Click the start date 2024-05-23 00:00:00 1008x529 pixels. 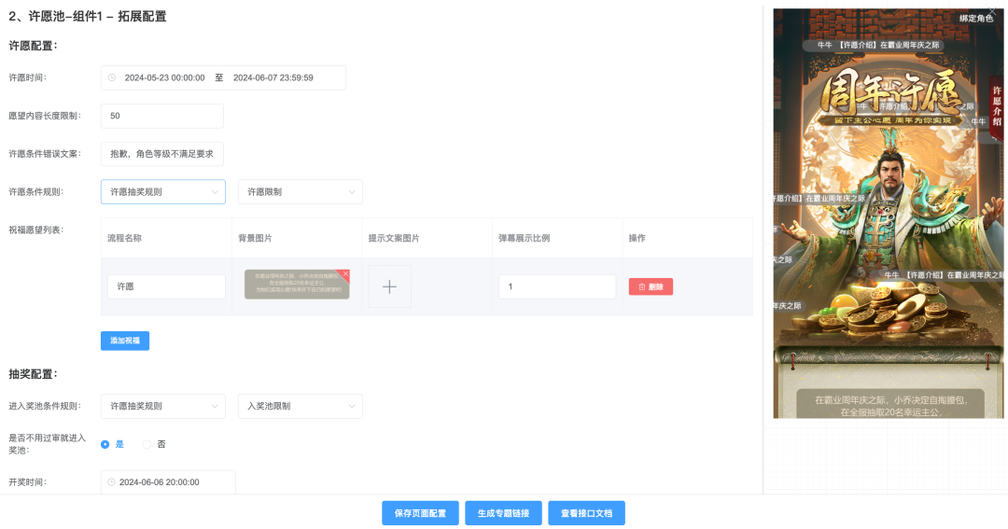tap(164, 77)
